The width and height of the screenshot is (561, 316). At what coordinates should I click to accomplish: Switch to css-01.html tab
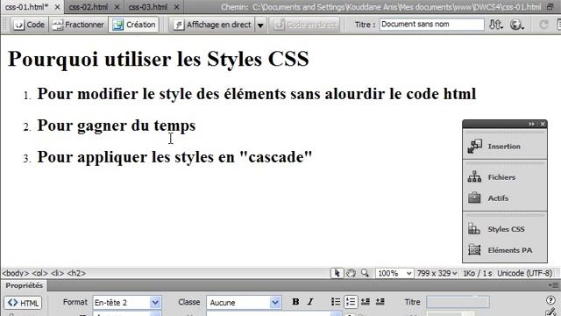pyautogui.click(x=26, y=7)
